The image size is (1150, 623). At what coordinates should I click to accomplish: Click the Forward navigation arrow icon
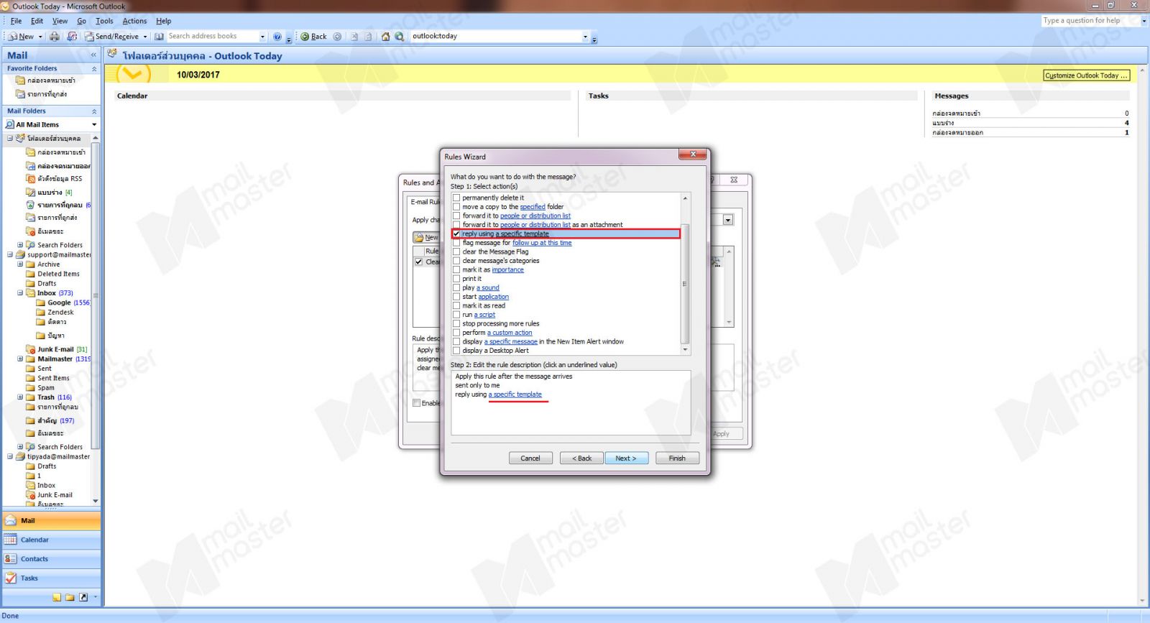pyautogui.click(x=337, y=36)
